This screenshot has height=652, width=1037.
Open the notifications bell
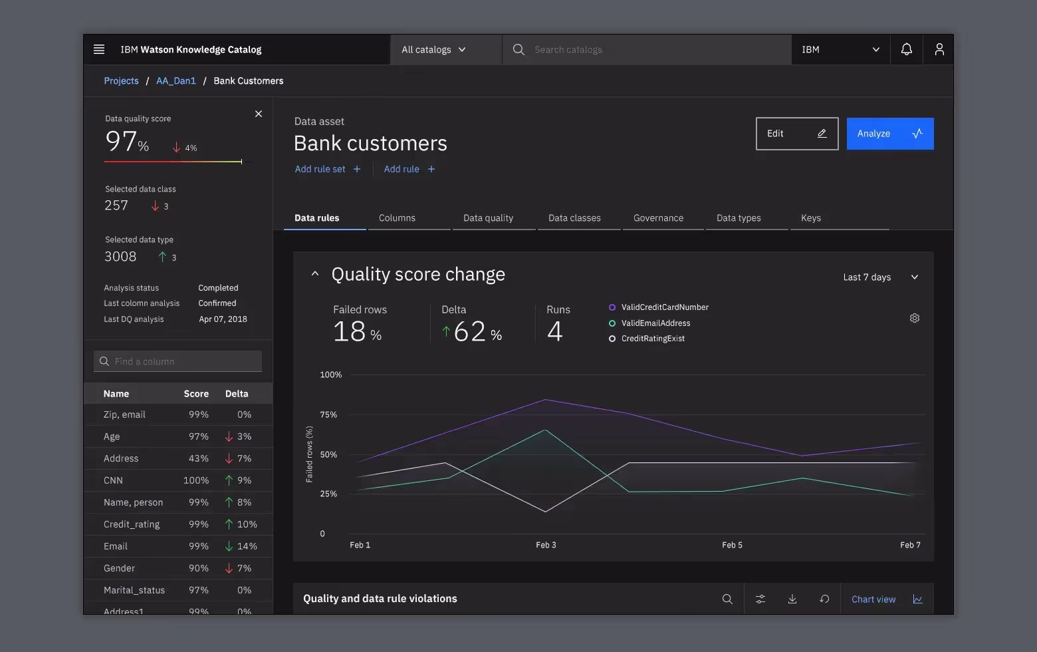(x=906, y=49)
